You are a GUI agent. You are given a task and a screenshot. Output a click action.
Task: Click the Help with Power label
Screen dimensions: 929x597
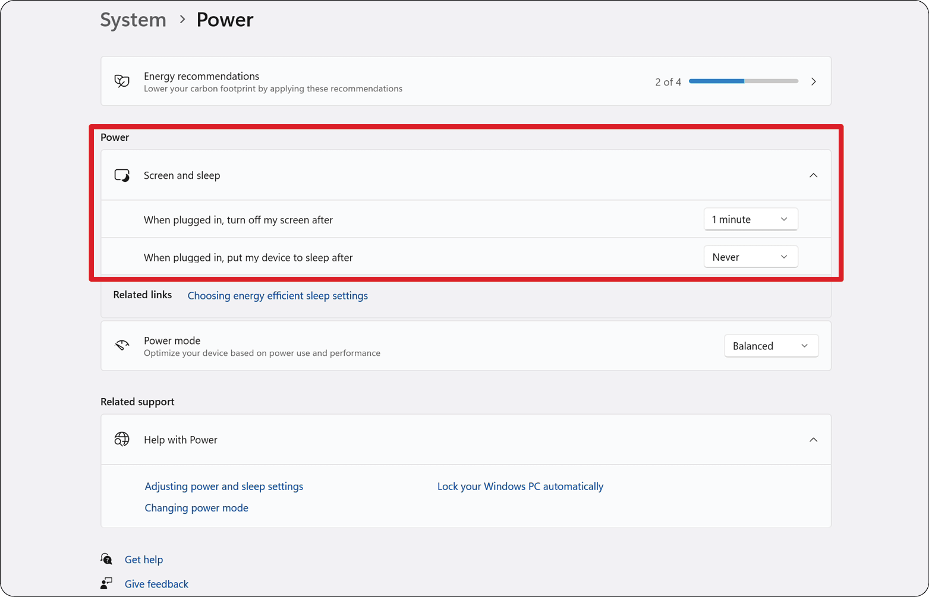point(181,440)
